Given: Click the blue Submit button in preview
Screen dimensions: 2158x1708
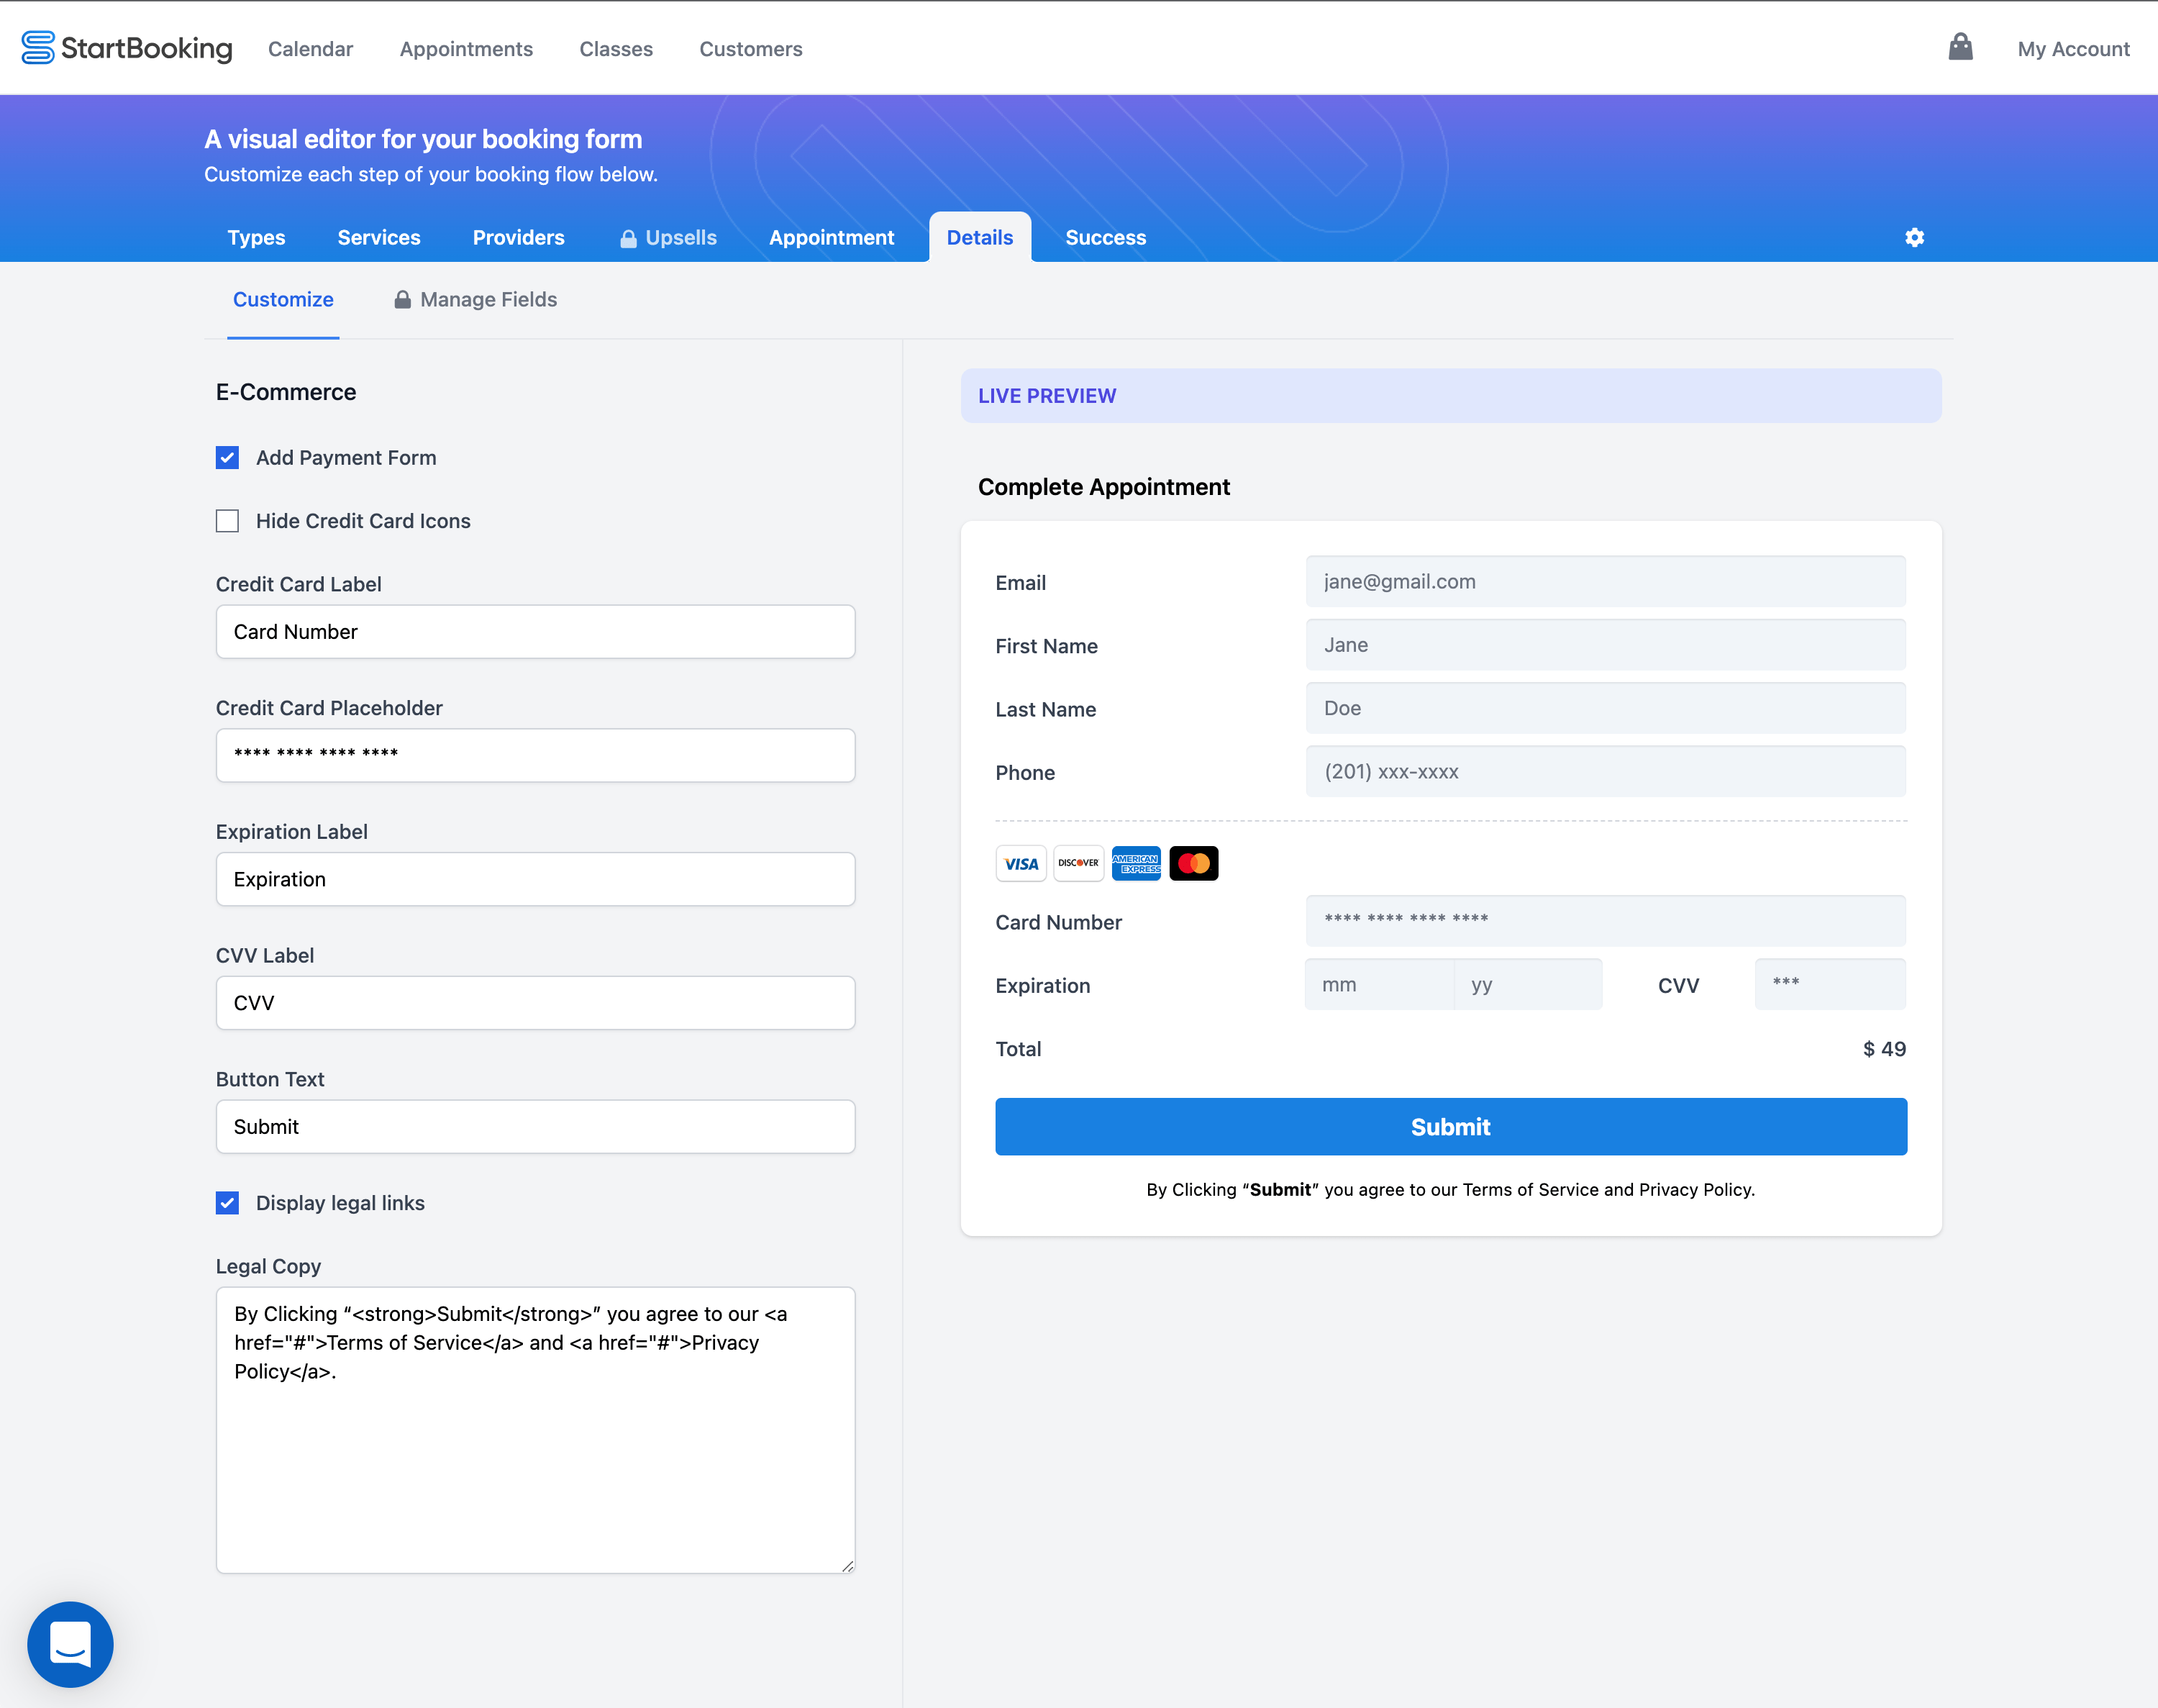Looking at the screenshot, I should pos(1450,1126).
